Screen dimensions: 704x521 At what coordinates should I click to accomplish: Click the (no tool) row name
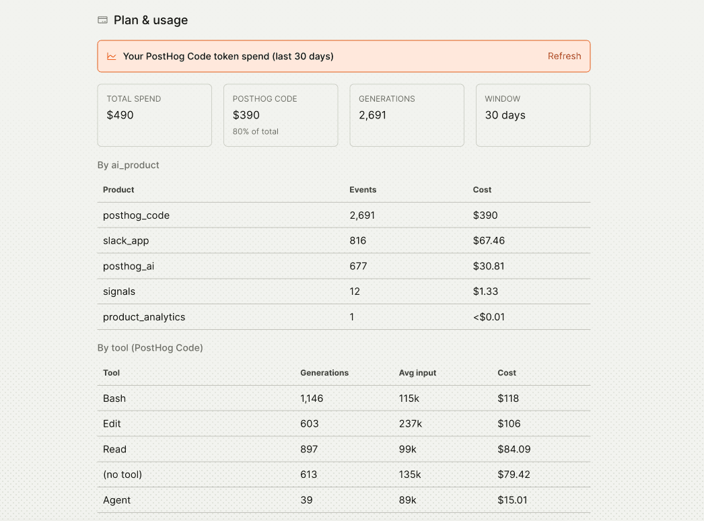pos(122,475)
